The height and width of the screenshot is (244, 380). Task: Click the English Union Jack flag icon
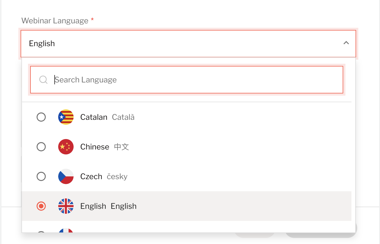66,206
